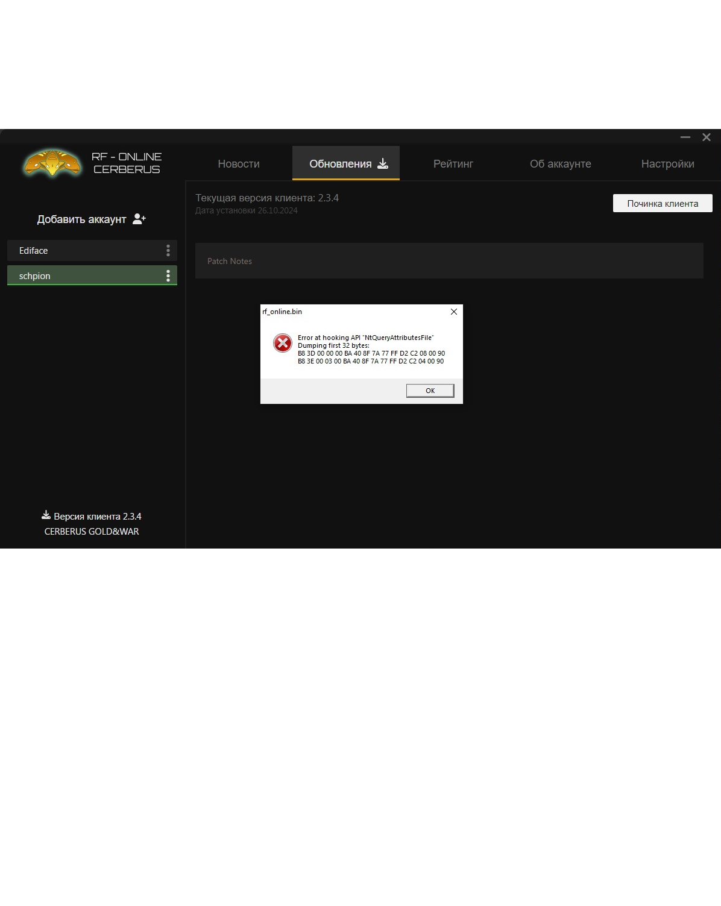
Task: Close the Cerberus launcher window
Action: point(707,137)
